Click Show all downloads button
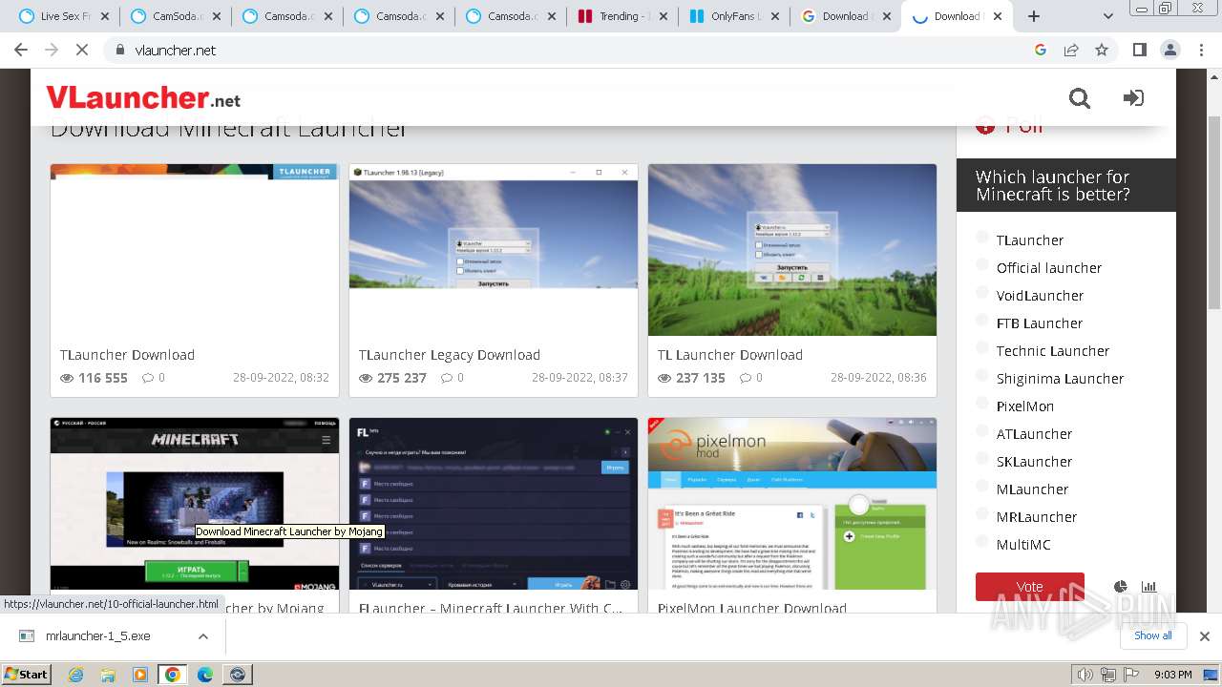This screenshot has height=687, width=1222. 1153,635
